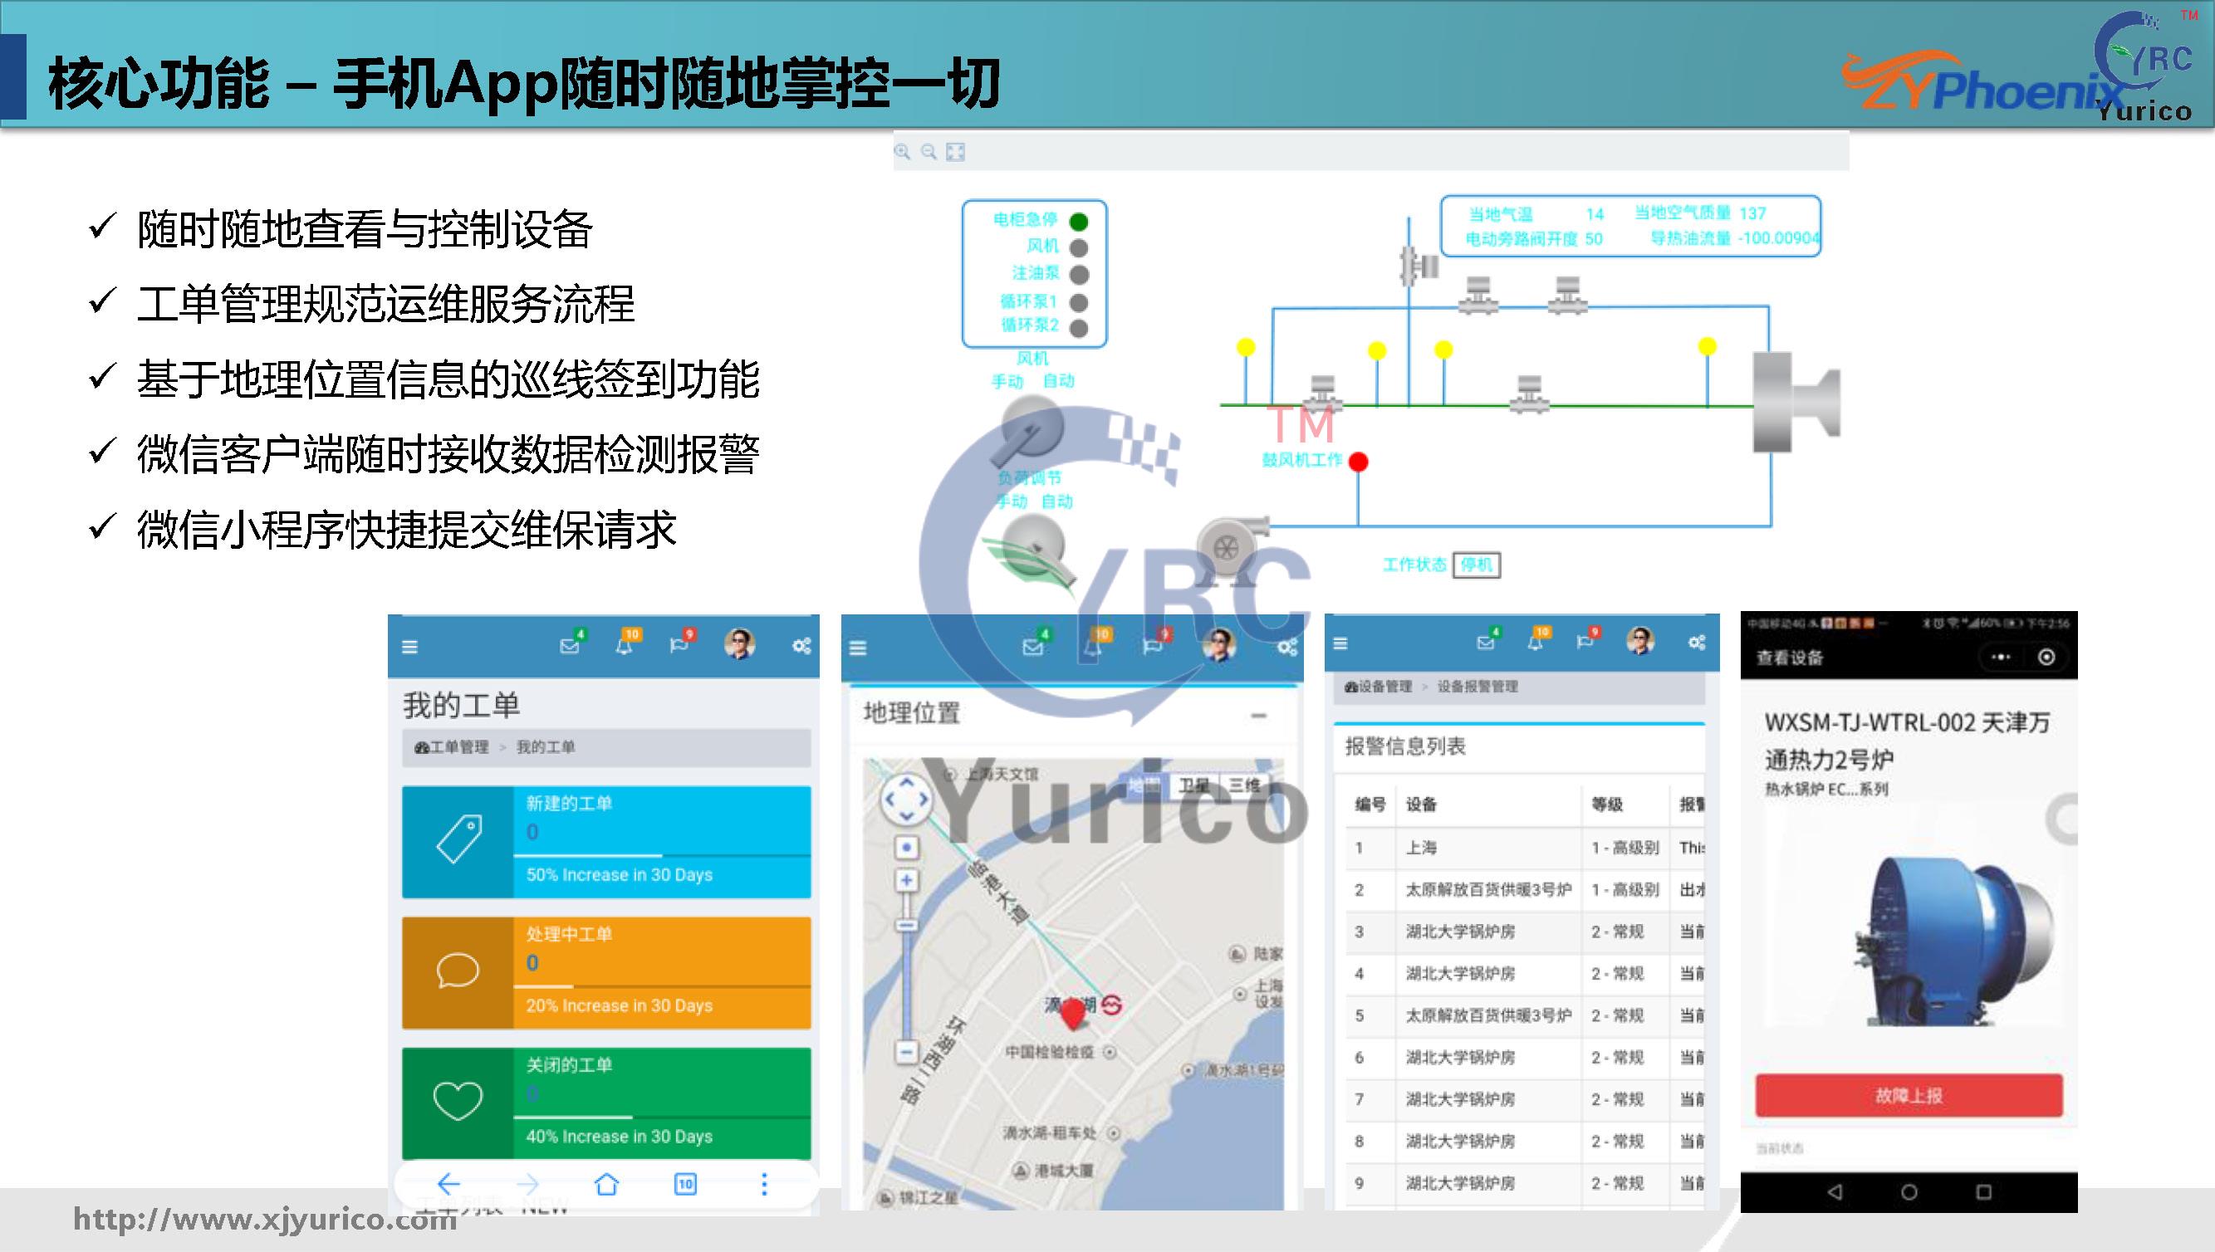
Task: Click the 新建的工单 50% progress bar
Action: click(x=663, y=856)
